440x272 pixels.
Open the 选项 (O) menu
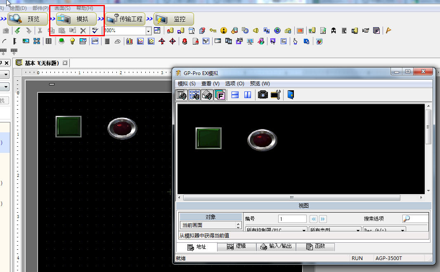pyautogui.click(x=234, y=84)
